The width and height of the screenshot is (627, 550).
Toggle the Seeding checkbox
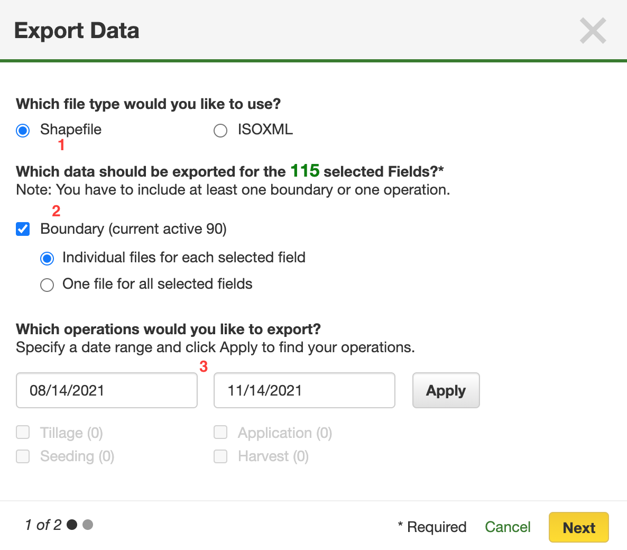(x=23, y=456)
